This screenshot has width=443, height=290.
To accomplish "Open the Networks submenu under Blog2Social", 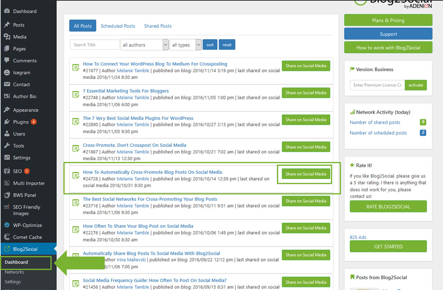I will click(x=14, y=272).
